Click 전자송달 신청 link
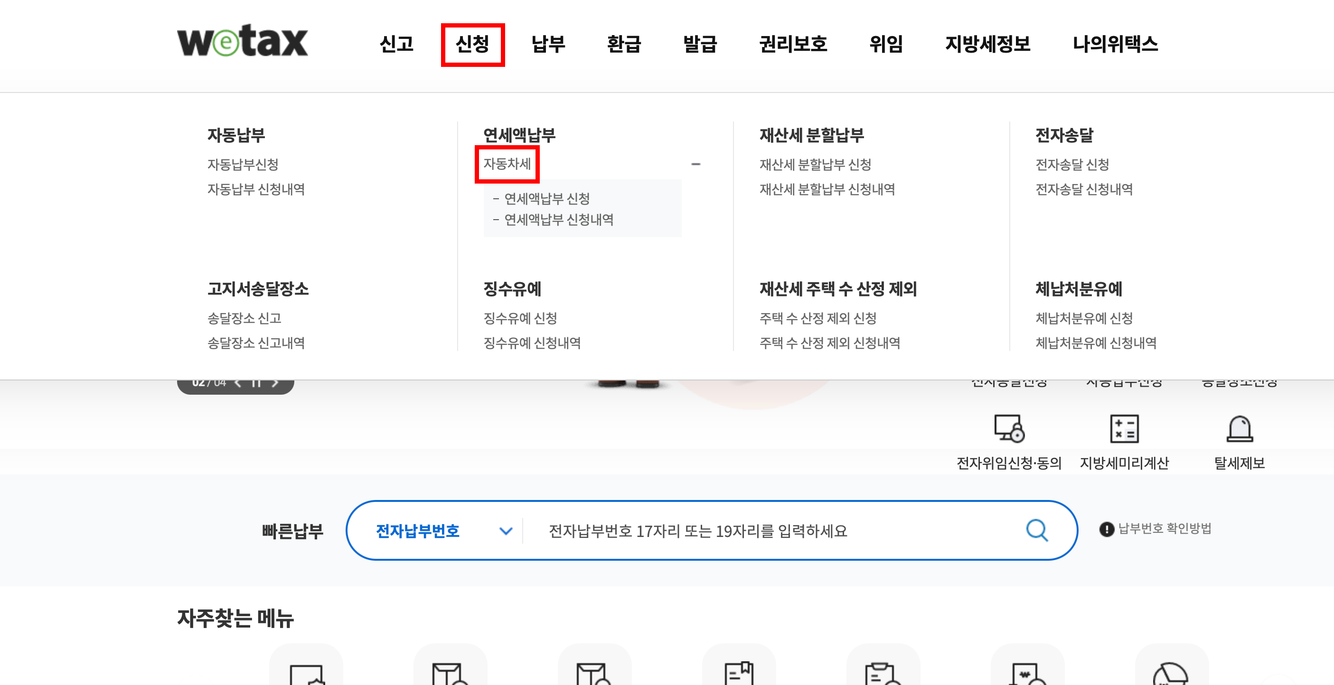 [x=1072, y=165]
